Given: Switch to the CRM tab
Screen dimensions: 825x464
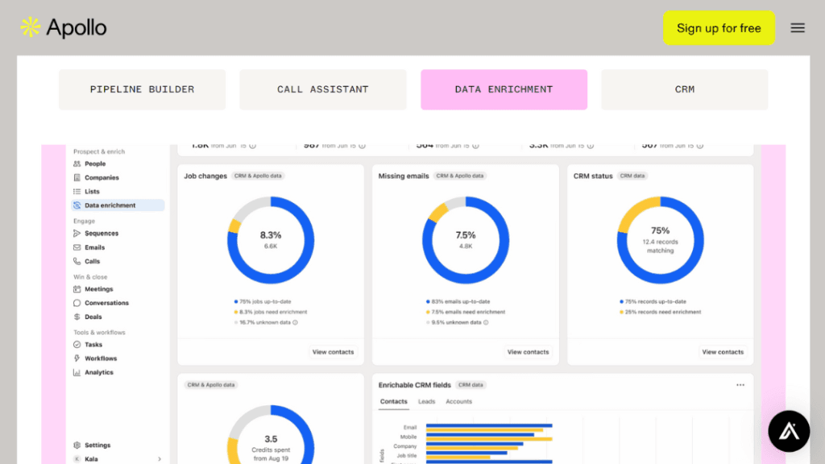Looking at the screenshot, I should [685, 89].
